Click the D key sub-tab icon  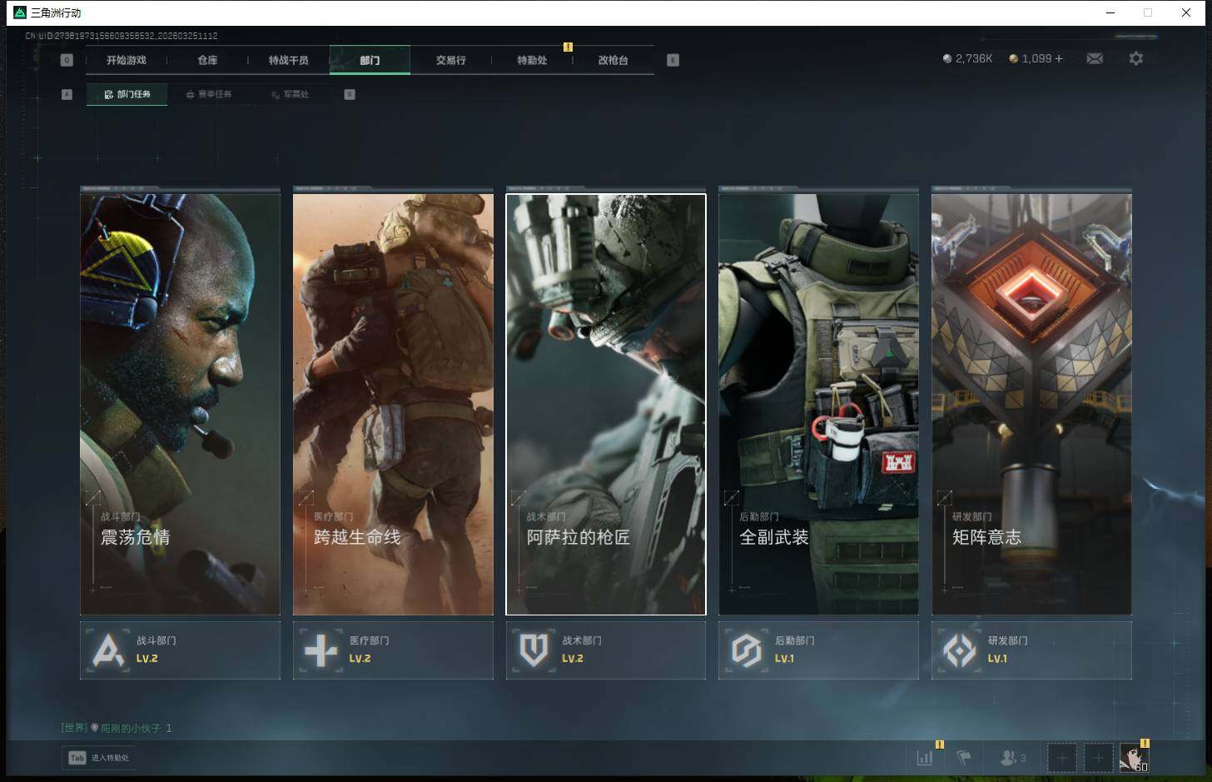click(350, 94)
